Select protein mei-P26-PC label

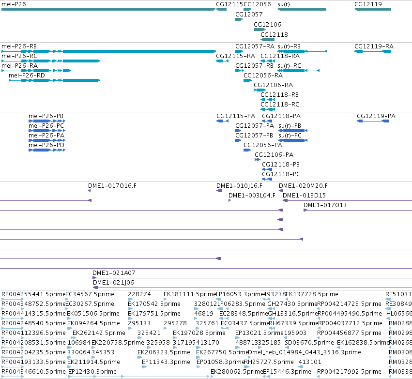point(46,126)
